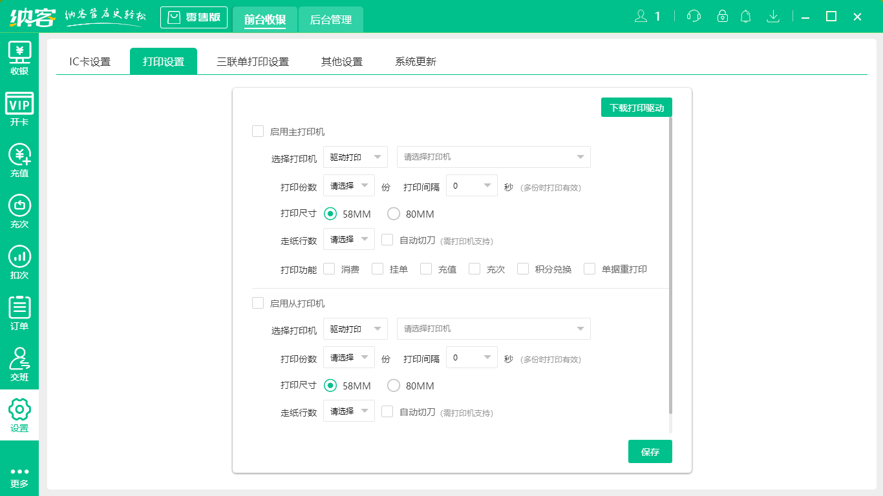
Task: Open secondary printer 打印间隔 dropdown
Action: tap(472, 357)
